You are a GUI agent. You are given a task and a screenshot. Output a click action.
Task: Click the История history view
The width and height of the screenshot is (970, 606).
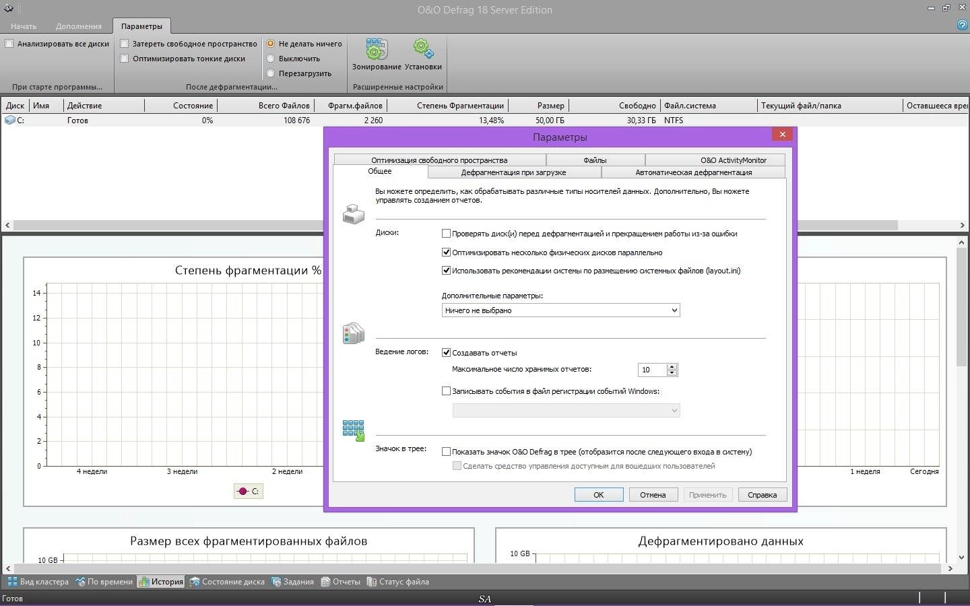click(160, 582)
